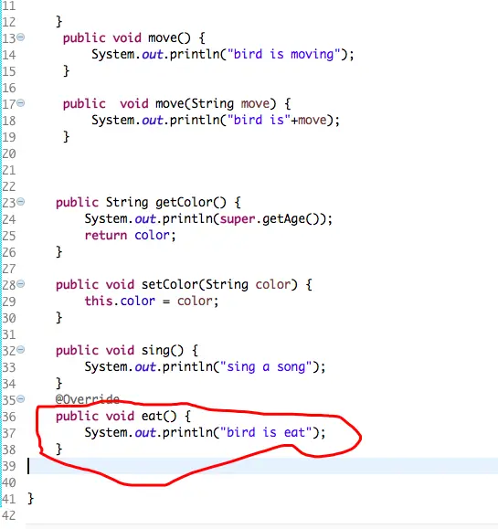Click line number 39 in gutter

click(9, 466)
